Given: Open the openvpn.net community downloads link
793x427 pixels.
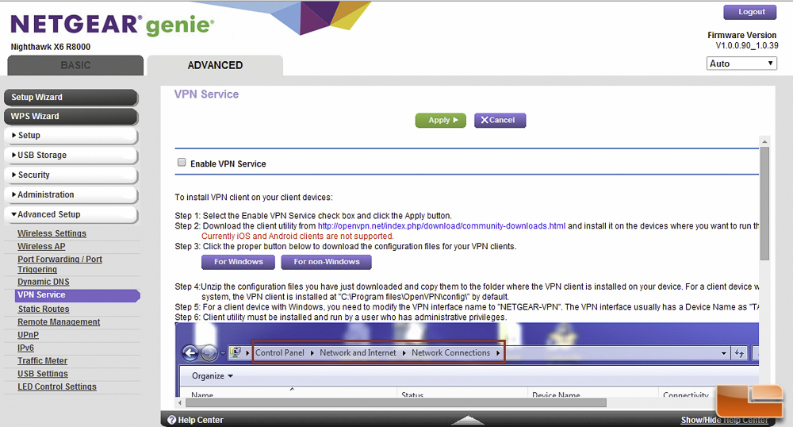Looking at the screenshot, I should pos(442,226).
